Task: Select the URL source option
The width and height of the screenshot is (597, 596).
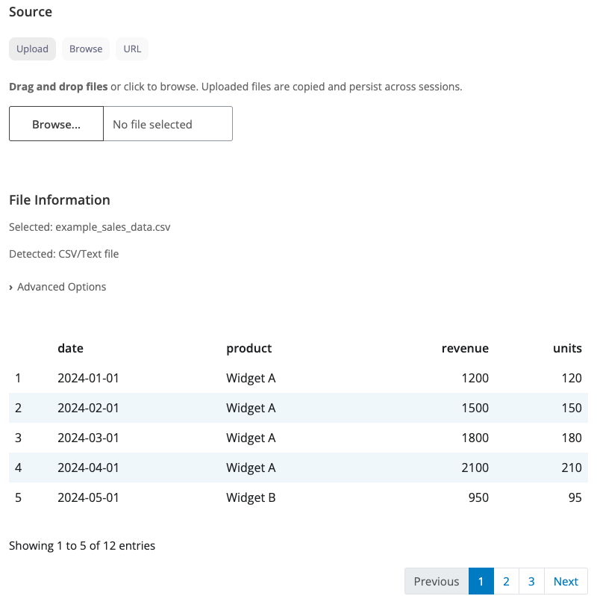Action: click(131, 49)
